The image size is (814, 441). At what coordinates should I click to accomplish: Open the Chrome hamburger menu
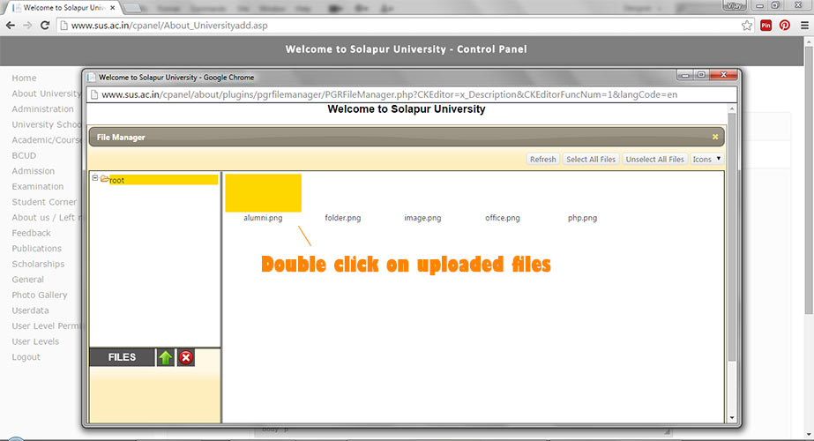(804, 26)
